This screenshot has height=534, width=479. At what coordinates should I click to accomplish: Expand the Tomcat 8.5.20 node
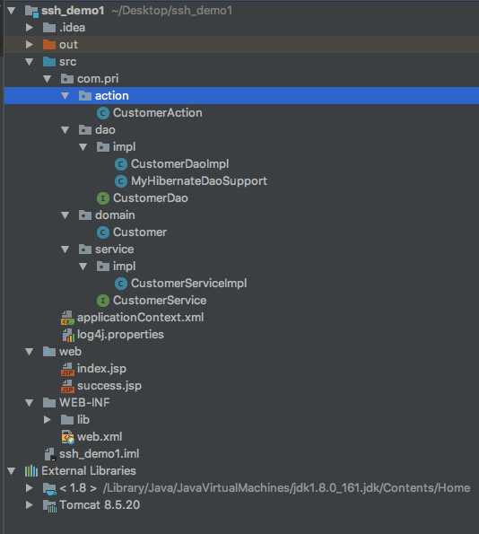tap(30, 505)
